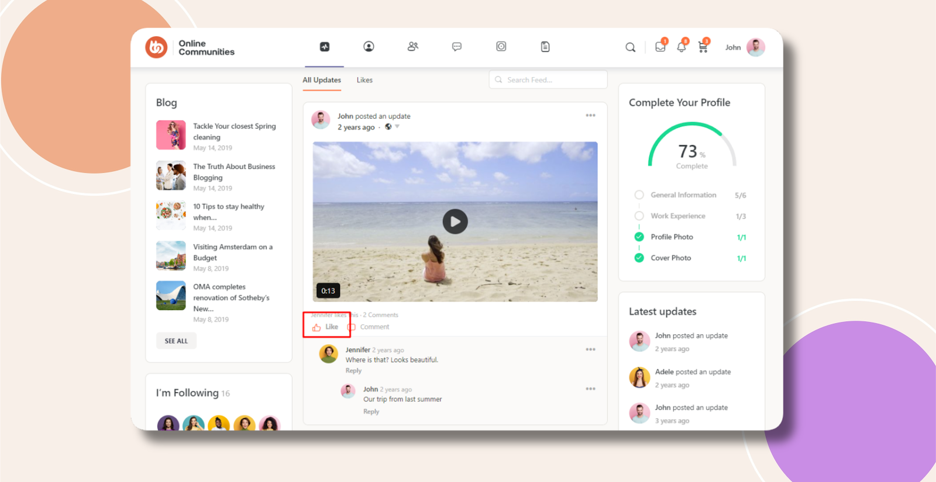Screen dimensions: 936x482
Task: Click the Spring cleaning blog thumbnail
Action: [x=171, y=135]
